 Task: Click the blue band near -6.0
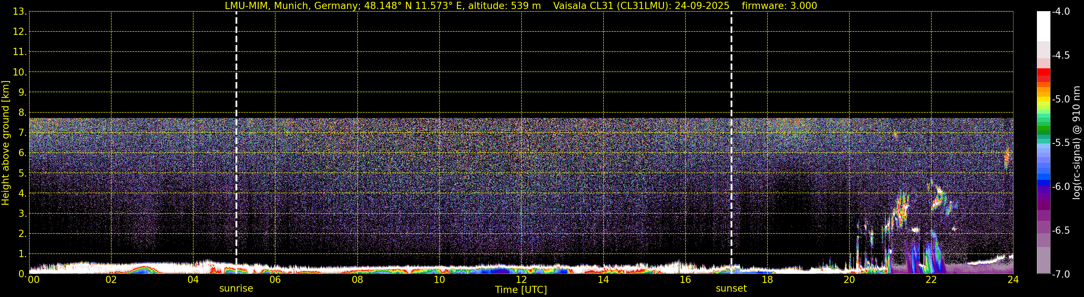[x=1043, y=183]
